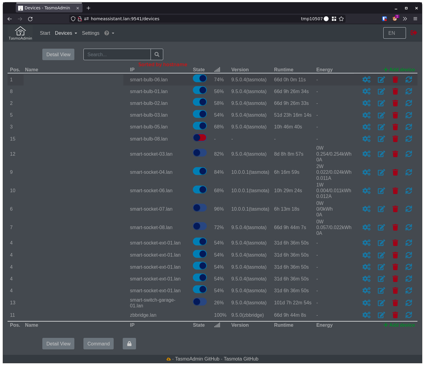Turn off smart-bulb-01.lan
The height and width of the screenshot is (366, 425).
click(x=200, y=90)
